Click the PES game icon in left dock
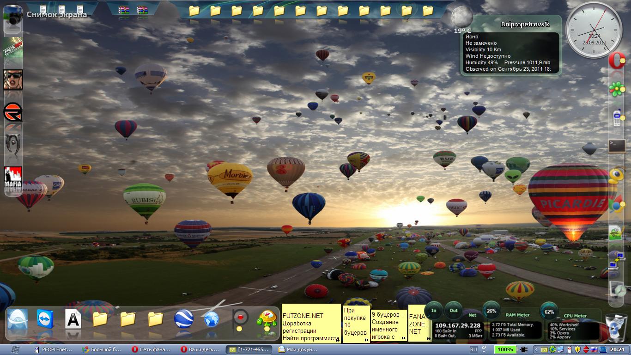Viewport: 631px width, 355px height. click(13, 49)
